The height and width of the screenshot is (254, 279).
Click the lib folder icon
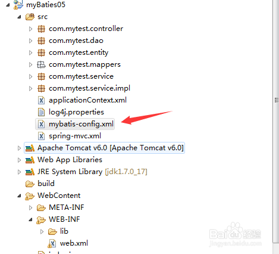pyautogui.click(x=52, y=231)
